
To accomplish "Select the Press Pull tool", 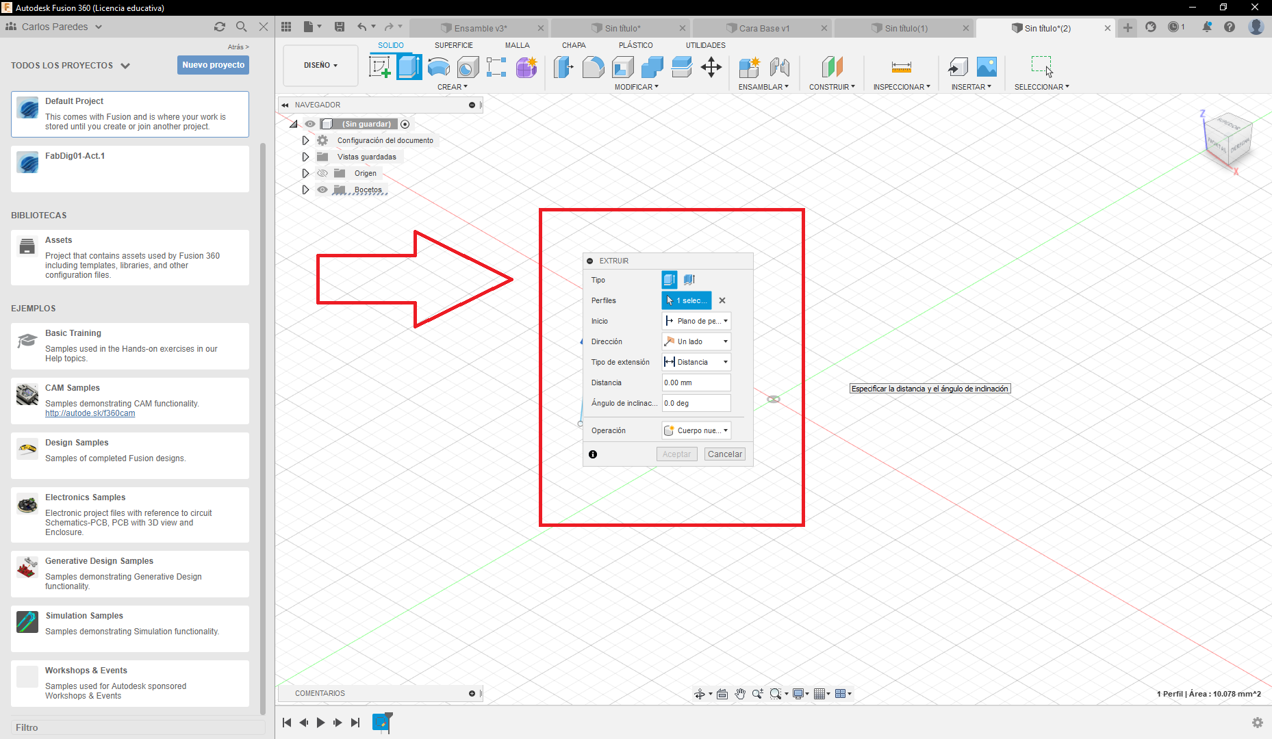I will (x=563, y=67).
